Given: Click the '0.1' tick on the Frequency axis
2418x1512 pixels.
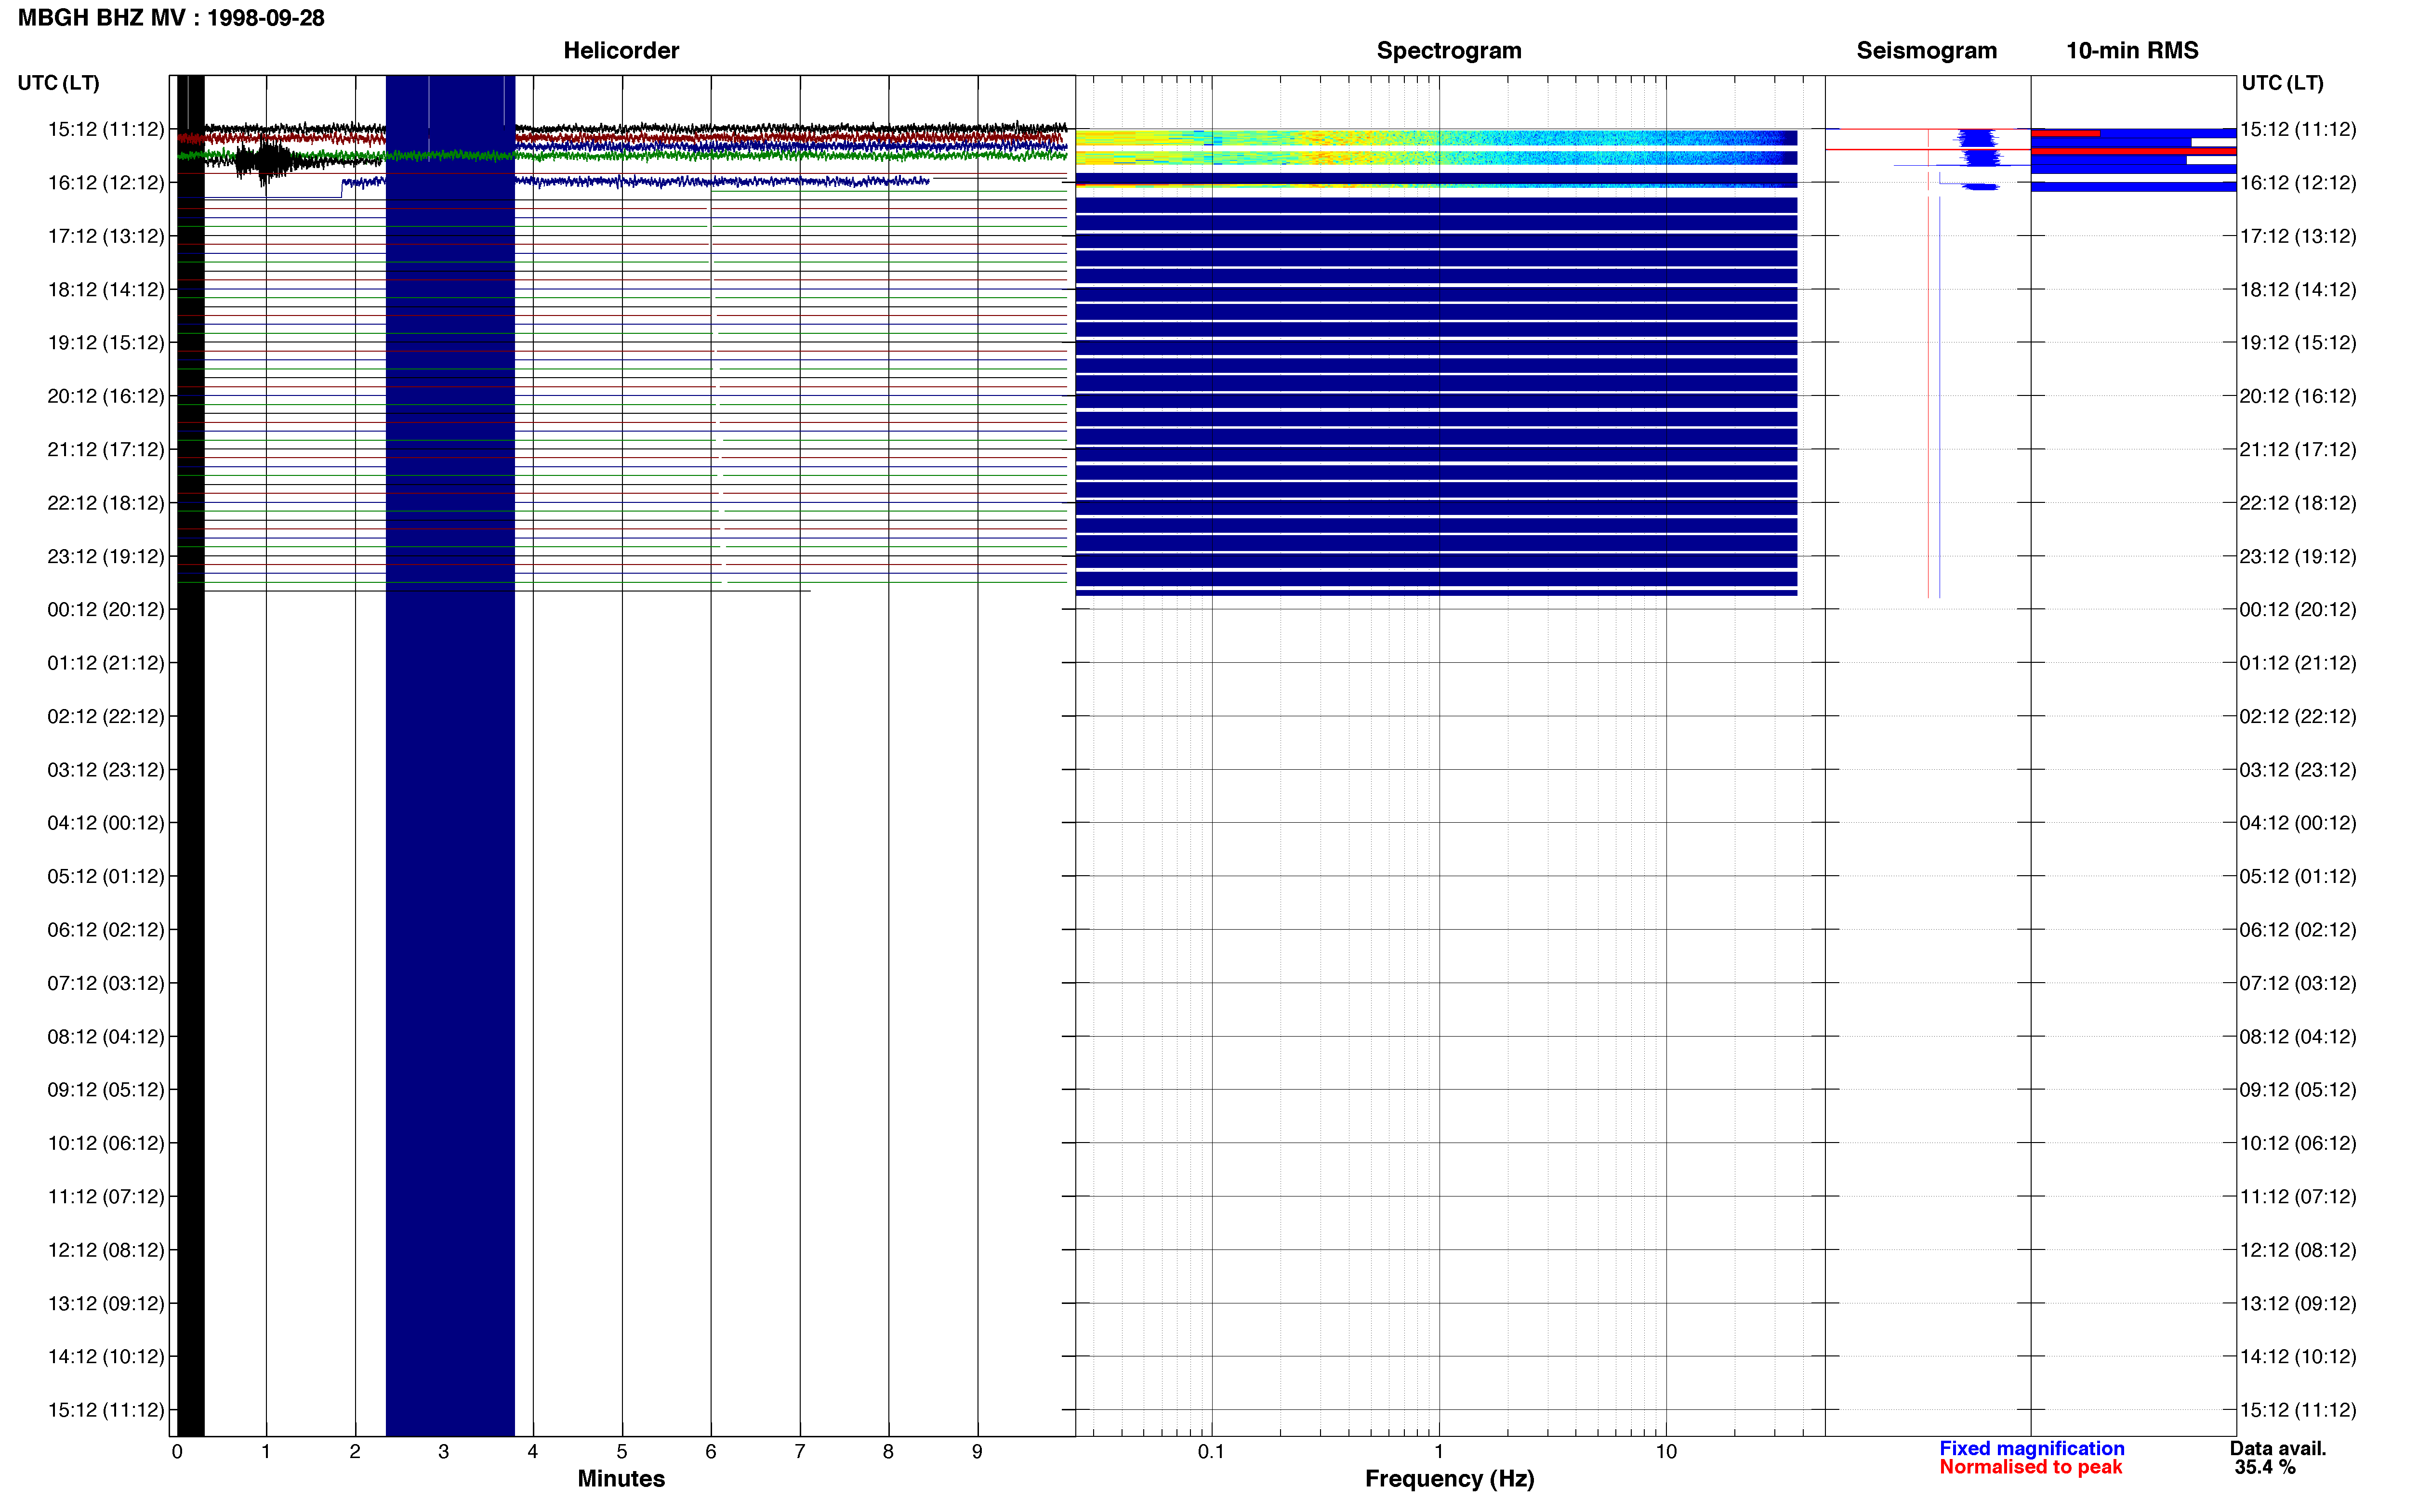Looking at the screenshot, I should [x=1211, y=1451].
